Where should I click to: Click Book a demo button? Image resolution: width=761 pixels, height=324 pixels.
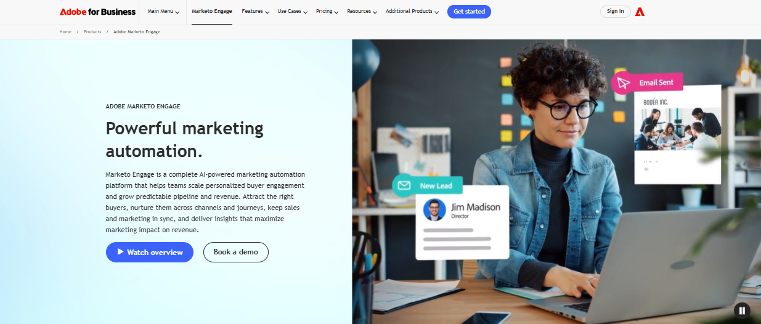235,252
